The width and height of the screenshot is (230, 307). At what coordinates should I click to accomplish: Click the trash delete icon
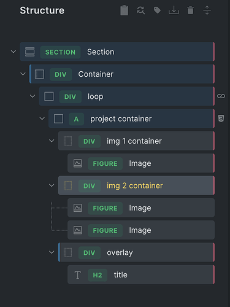(x=190, y=10)
